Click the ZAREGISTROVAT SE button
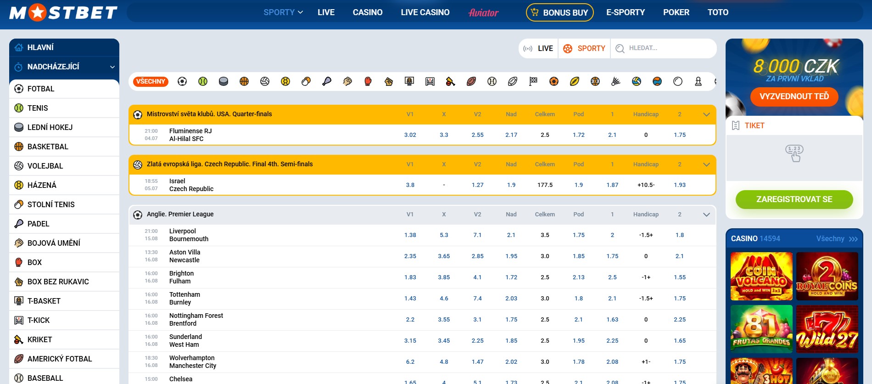The width and height of the screenshot is (872, 384). point(794,199)
